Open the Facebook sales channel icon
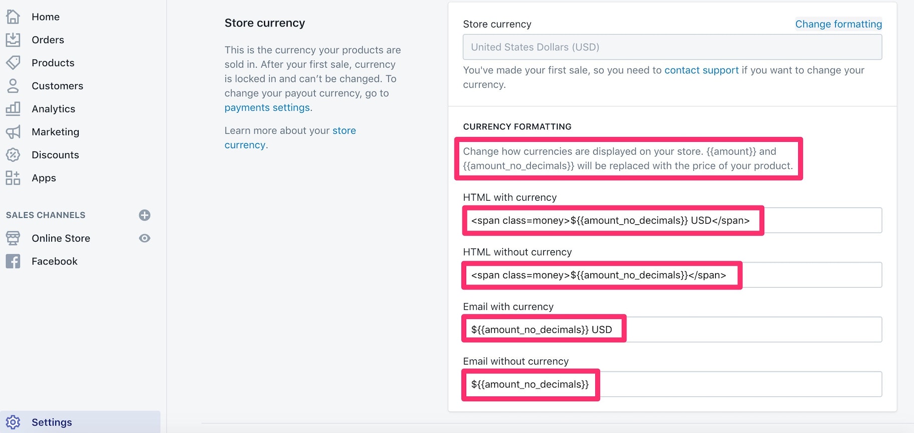 click(x=13, y=261)
